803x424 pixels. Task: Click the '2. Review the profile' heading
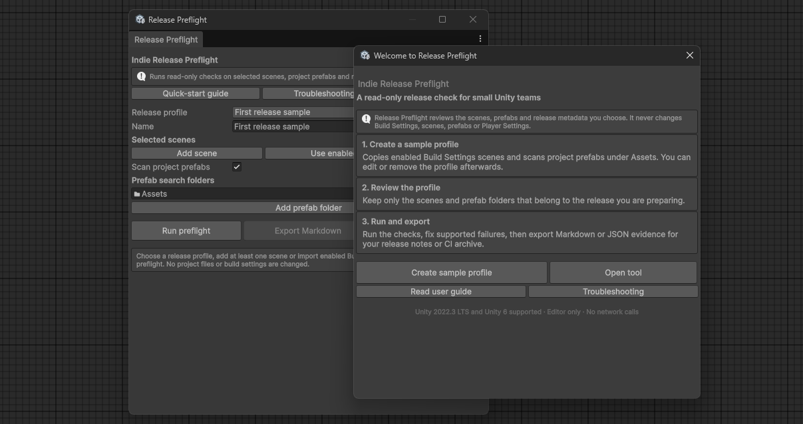click(401, 187)
